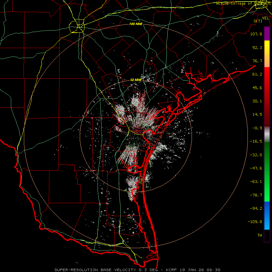
Task: Click the 0.3 DEG elevation text
Action: click(148, 270)
